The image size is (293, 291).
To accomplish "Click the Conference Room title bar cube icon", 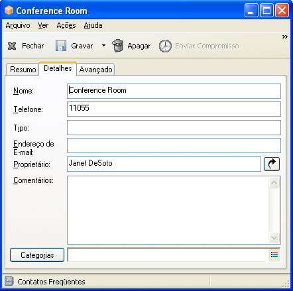I will tap(9, 11).
